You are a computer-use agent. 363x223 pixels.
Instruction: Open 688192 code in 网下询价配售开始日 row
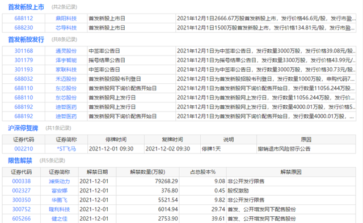click(x=24, y=116)
